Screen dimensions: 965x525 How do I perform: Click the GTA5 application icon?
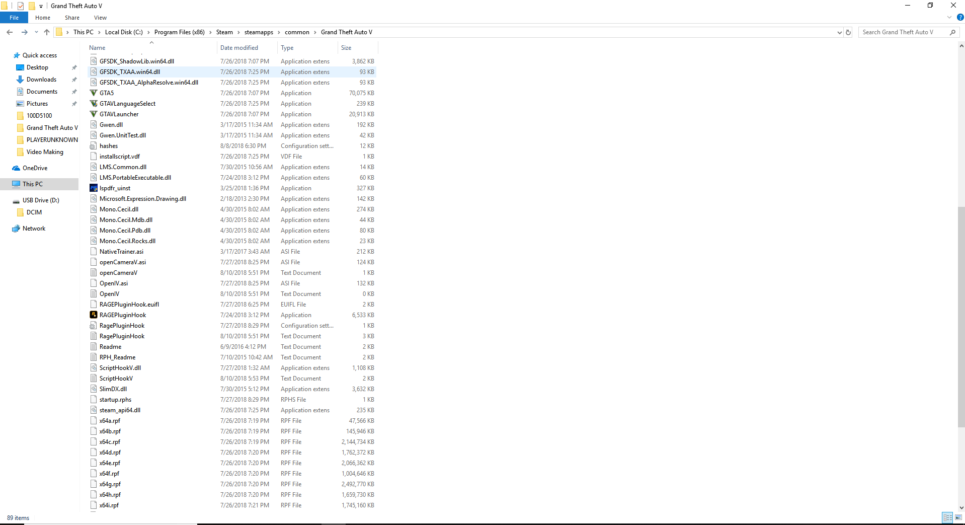(x=94, y=93)
